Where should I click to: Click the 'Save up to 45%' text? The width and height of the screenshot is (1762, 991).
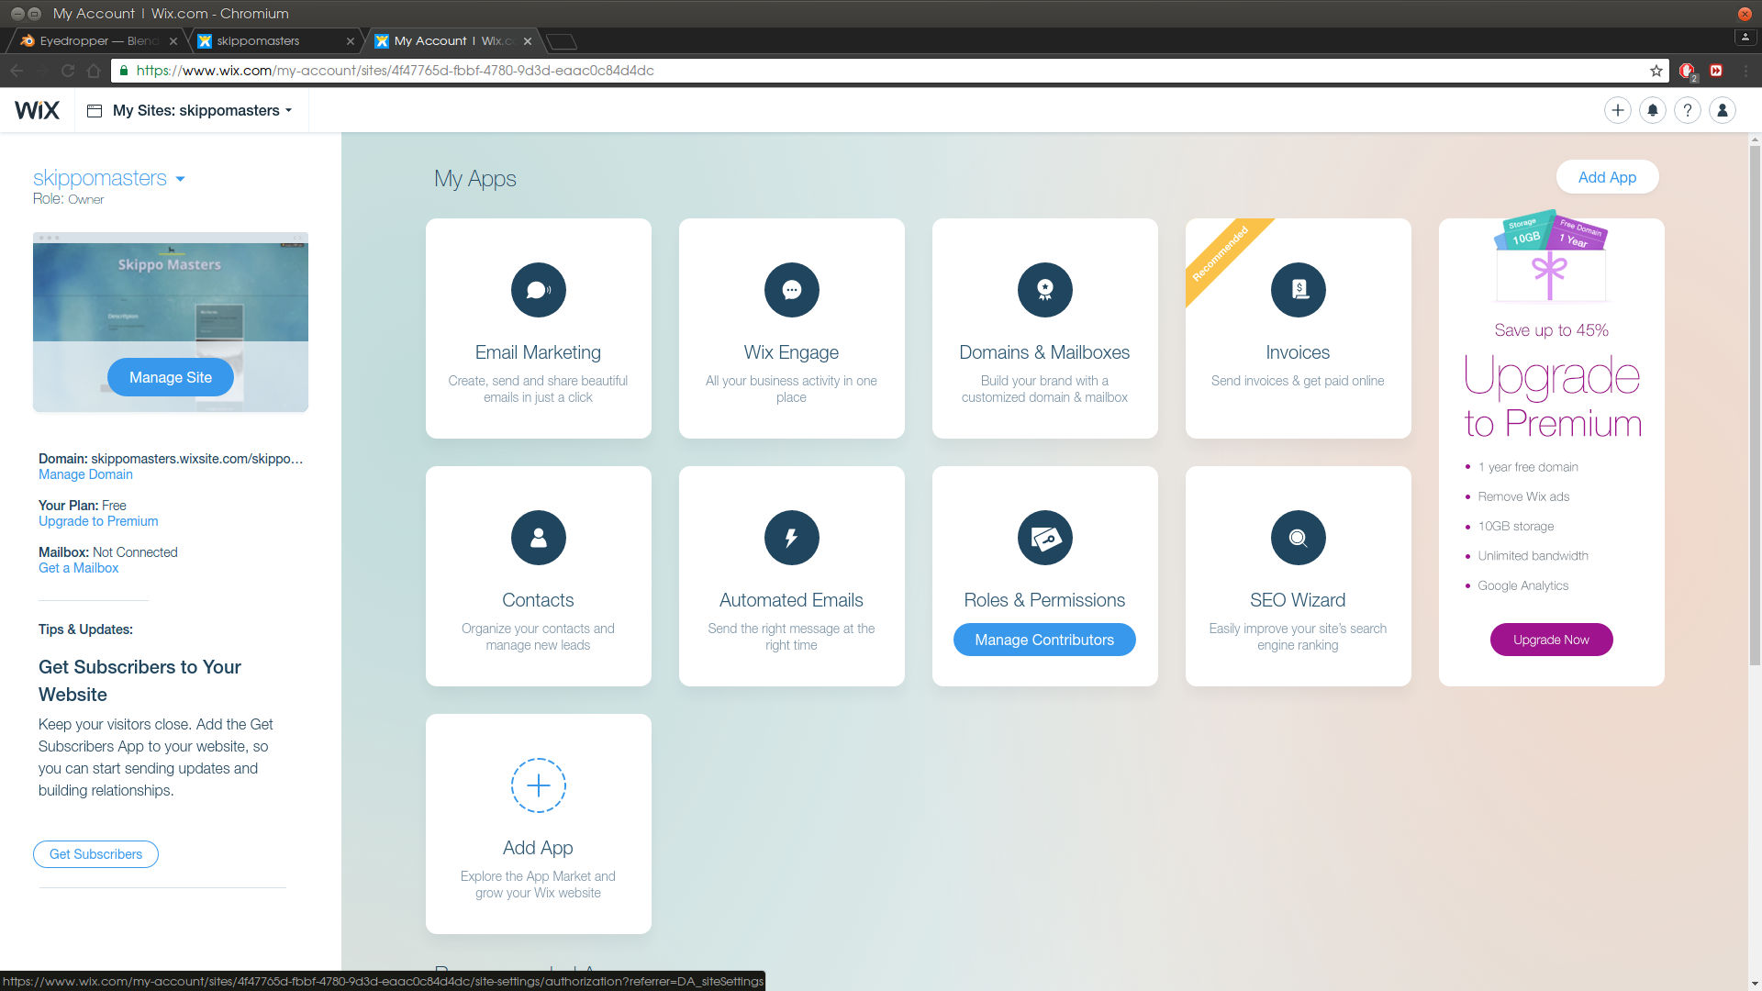(x=1551, y=330)
